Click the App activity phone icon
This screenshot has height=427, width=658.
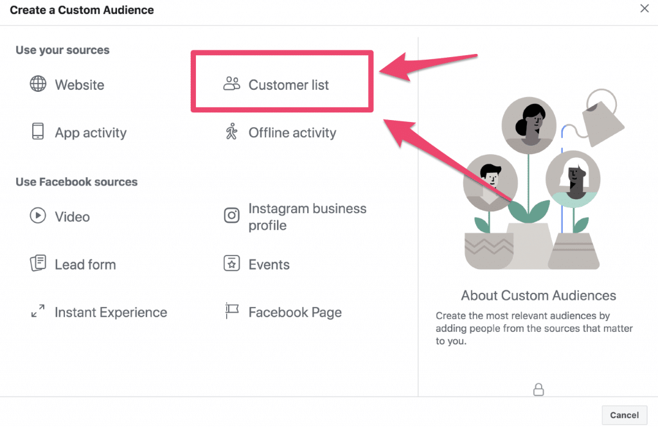point(38,131)
